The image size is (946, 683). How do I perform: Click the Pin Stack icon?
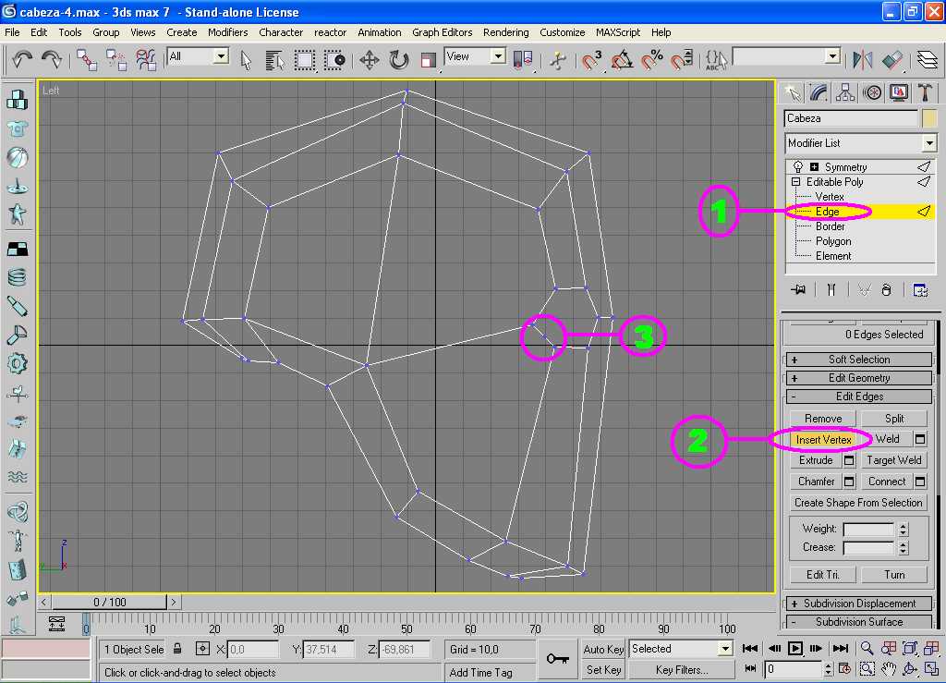[x=798, y=290]
